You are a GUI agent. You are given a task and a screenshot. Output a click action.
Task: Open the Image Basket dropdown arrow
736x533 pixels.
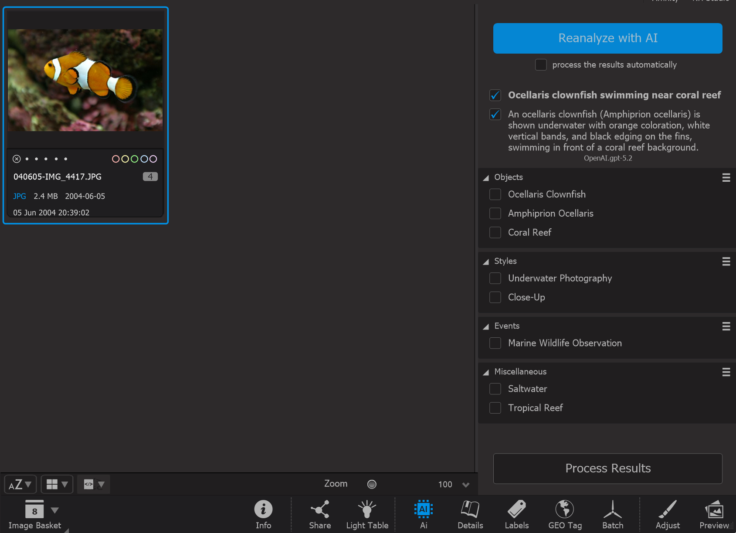point(54,510)
